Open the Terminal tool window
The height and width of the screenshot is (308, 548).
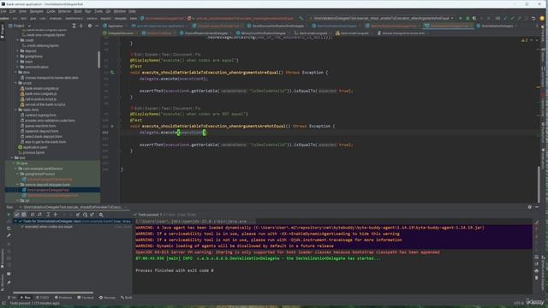coord(86,298)
